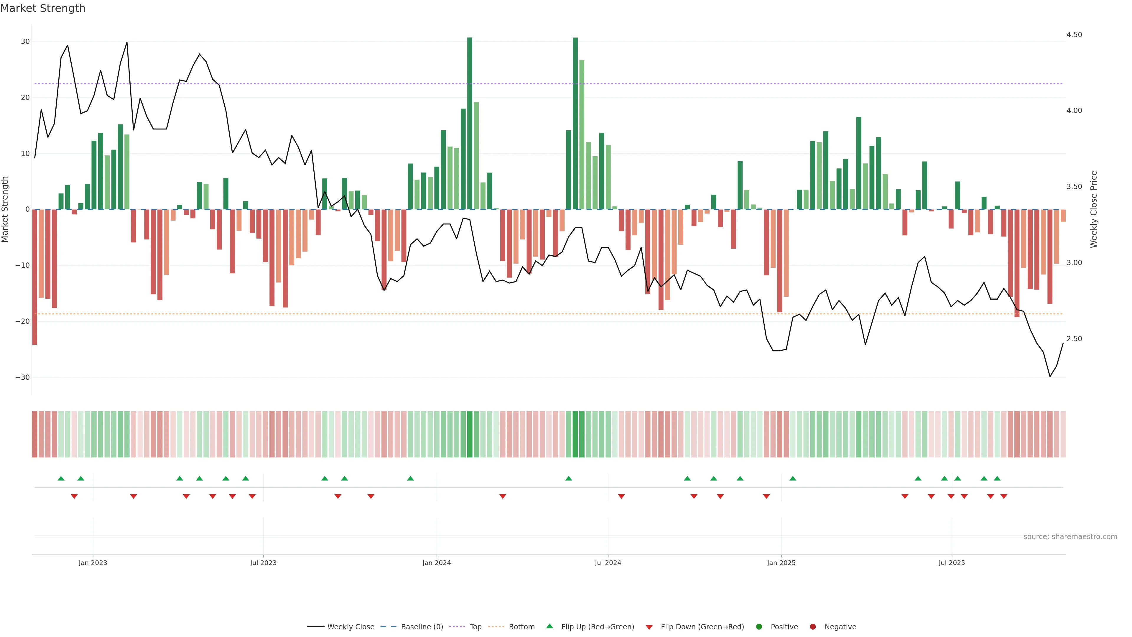Click the first green flip-up triangle marker
The image size is (1132, 637).
click(61, 478)
